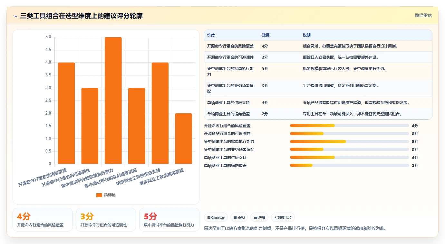Click the footnote starting with 雷达图用于比较方案形态

tap(295, 229)
